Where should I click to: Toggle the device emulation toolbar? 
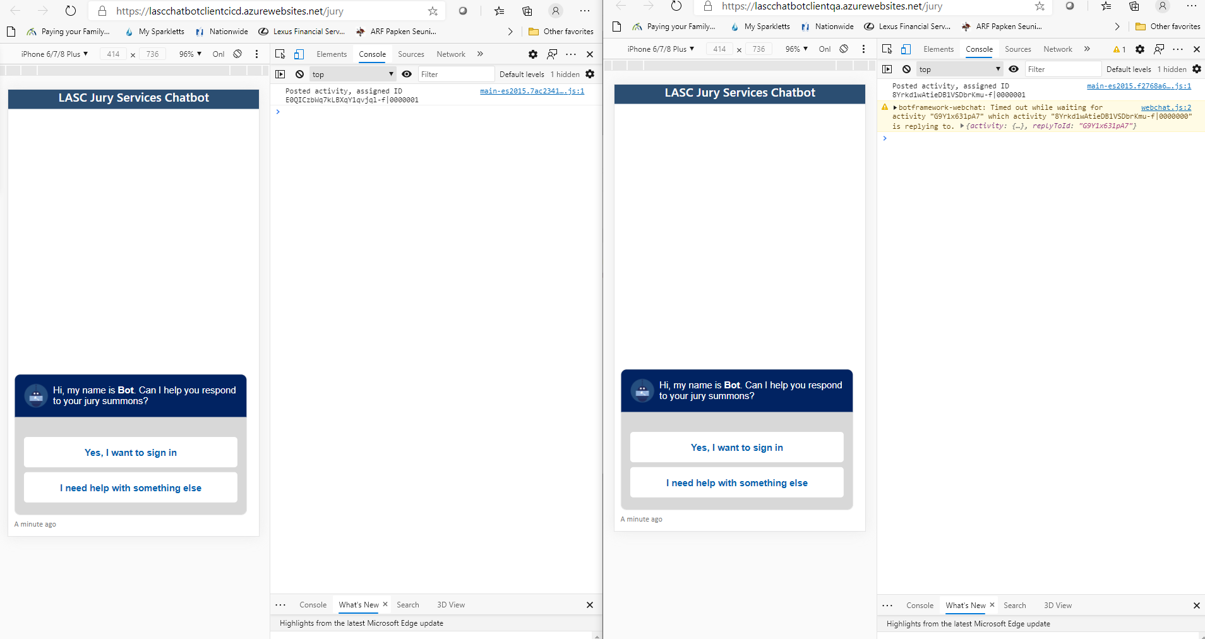[299, 54]
